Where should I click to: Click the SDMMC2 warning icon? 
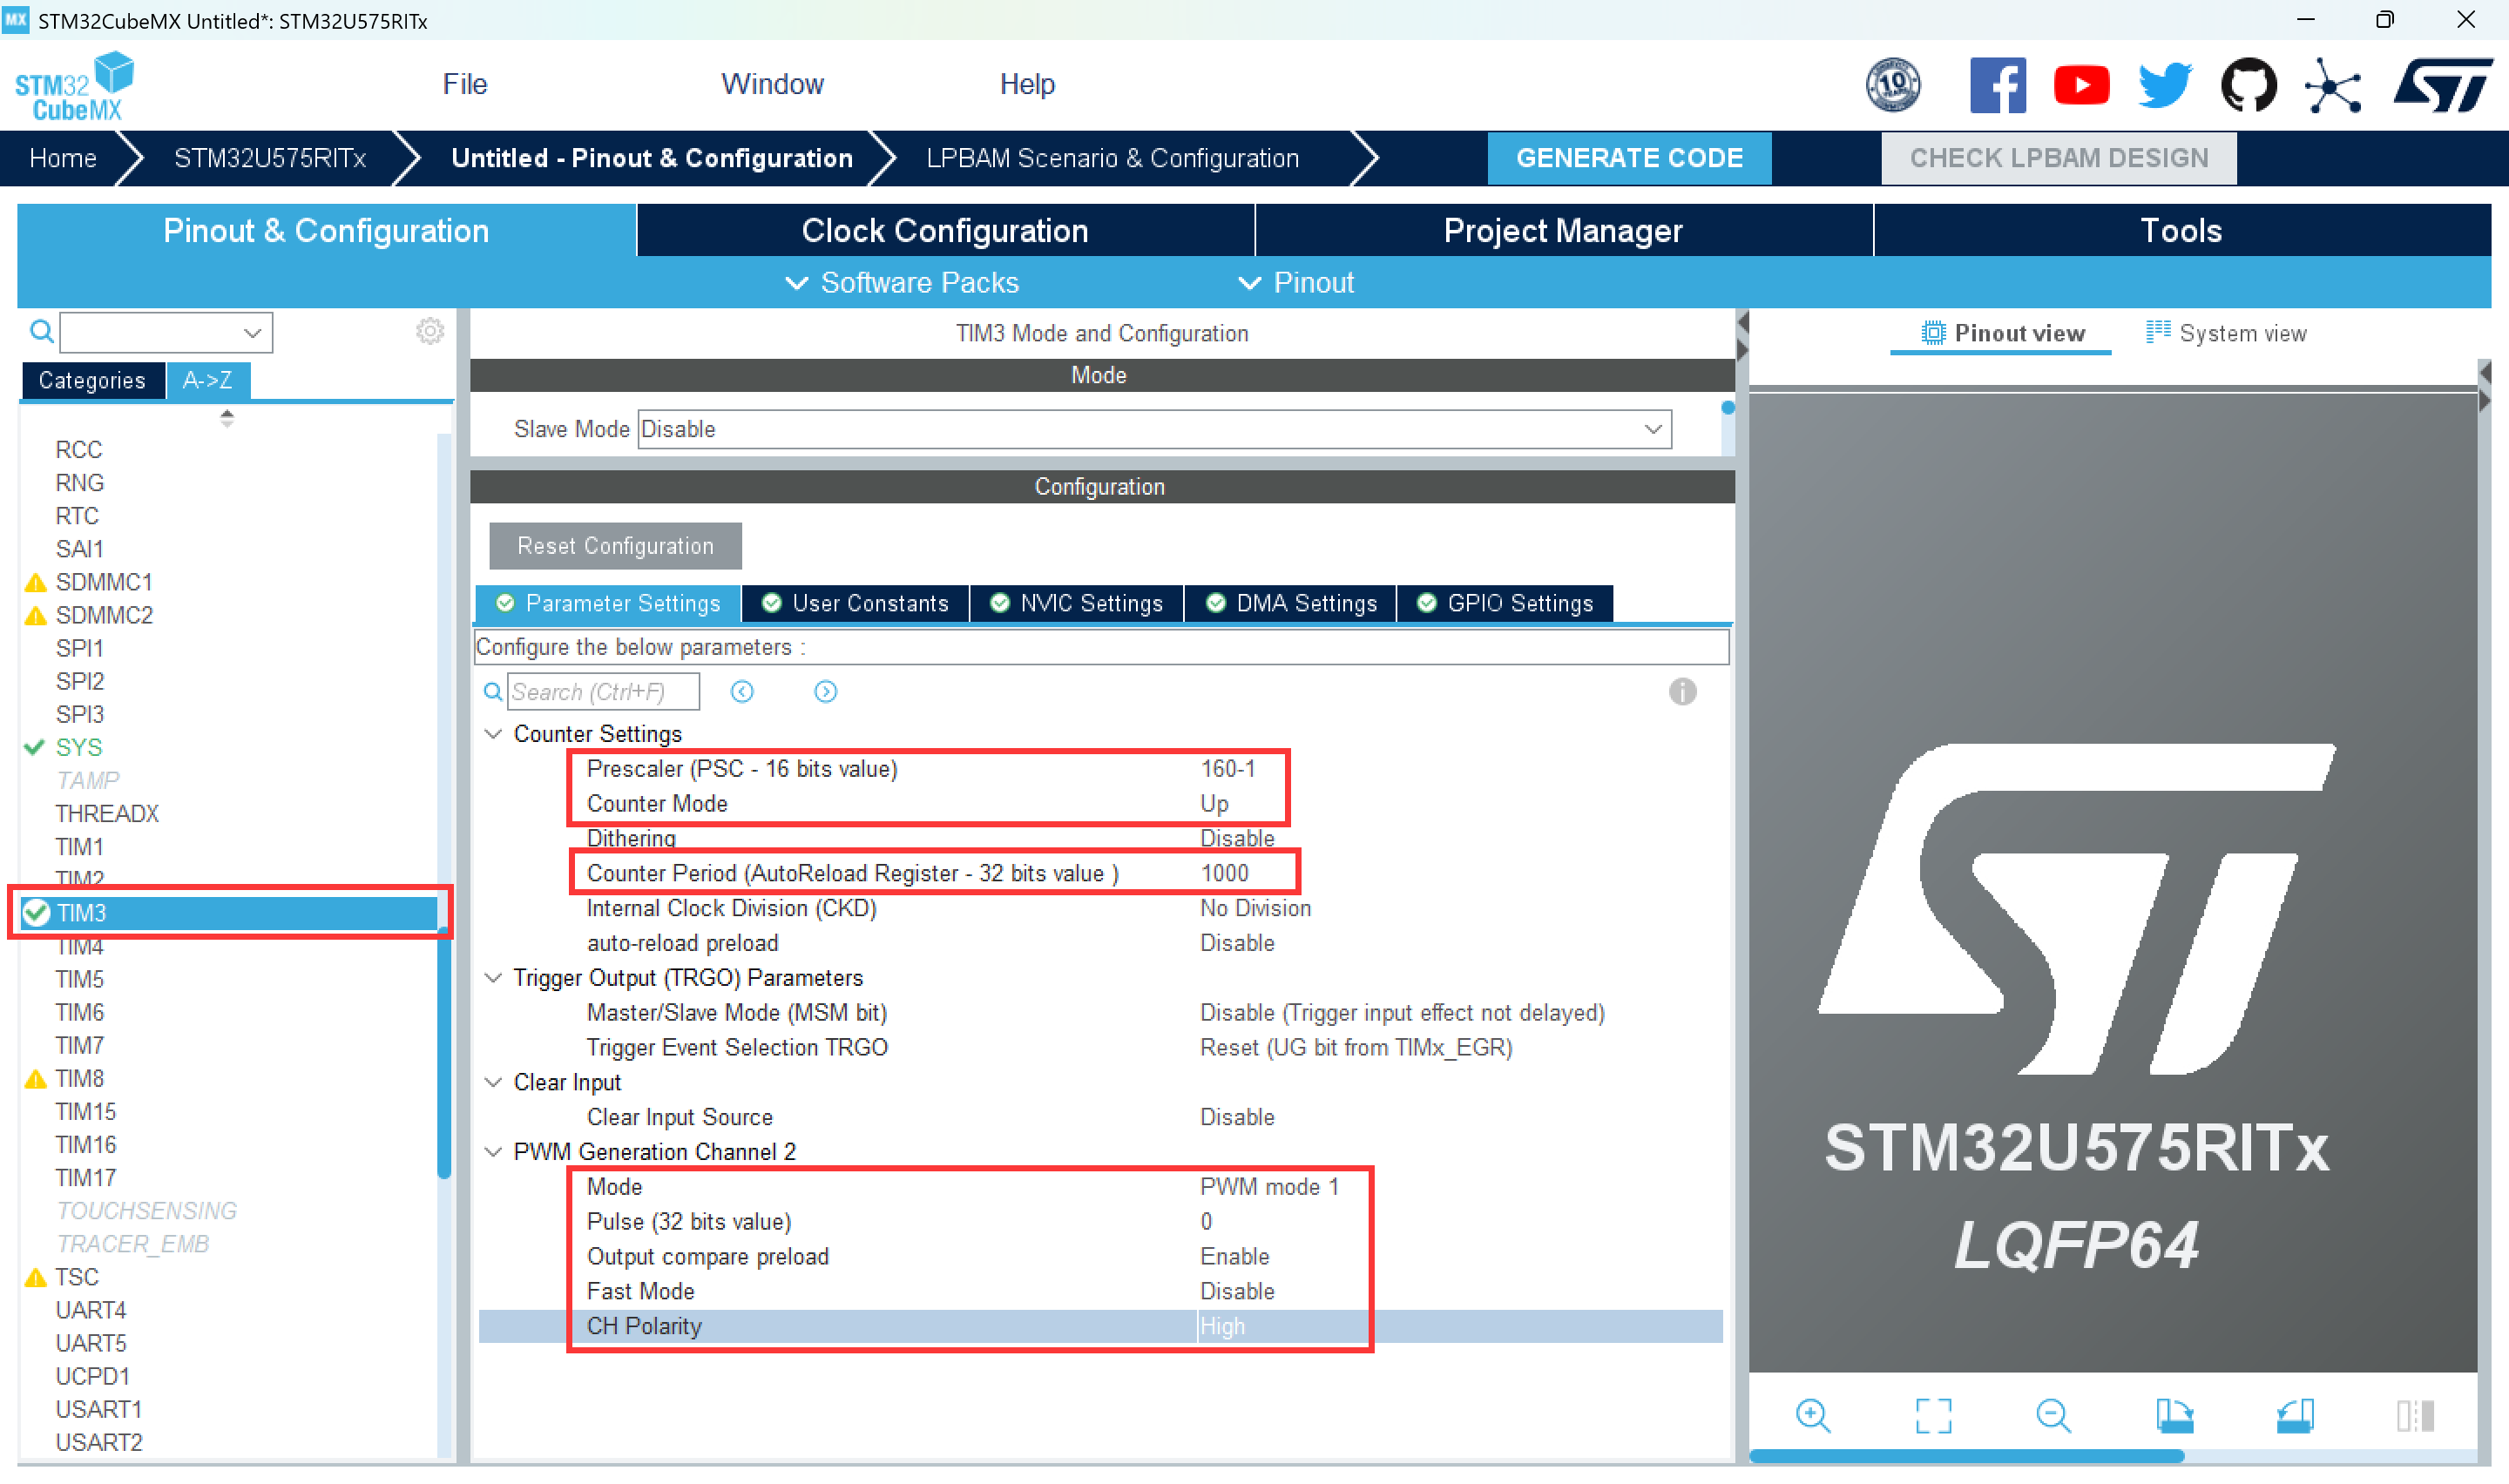[x=35, y=615]
